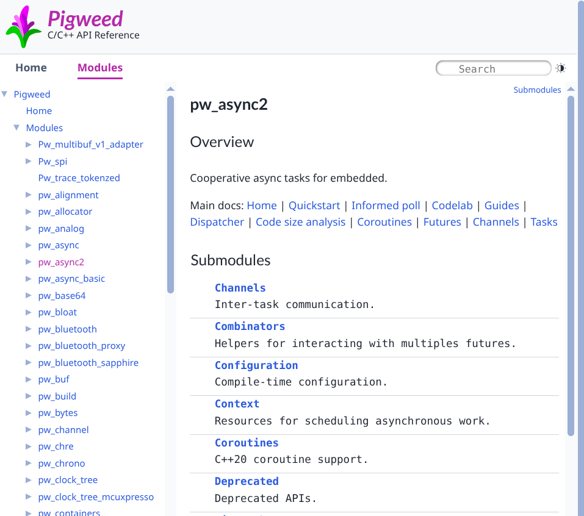Expand the Pw_spi tree arrow
Screen dimensions: 584x516
[x=28, y=161]
